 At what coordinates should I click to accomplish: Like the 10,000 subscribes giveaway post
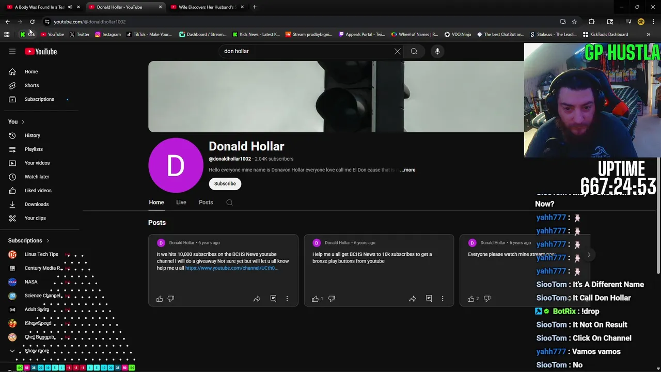coord(160,299)
